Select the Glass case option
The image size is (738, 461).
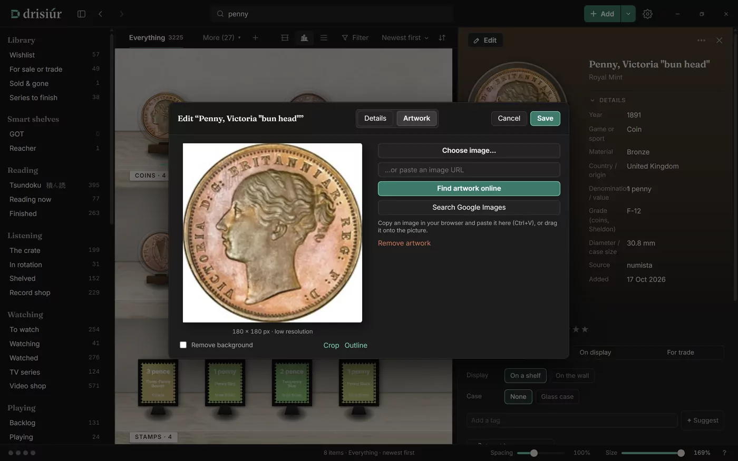pyautogui.click(x=557, y=397)
